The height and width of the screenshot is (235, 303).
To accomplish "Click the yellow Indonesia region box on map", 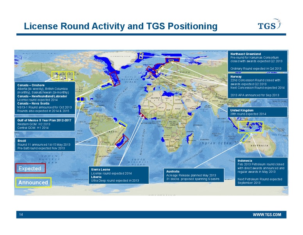I will click(x=250, y=127).
